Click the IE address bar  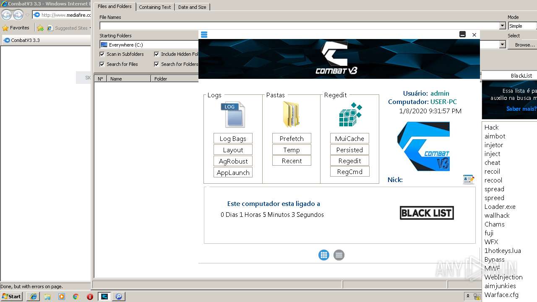62,15
